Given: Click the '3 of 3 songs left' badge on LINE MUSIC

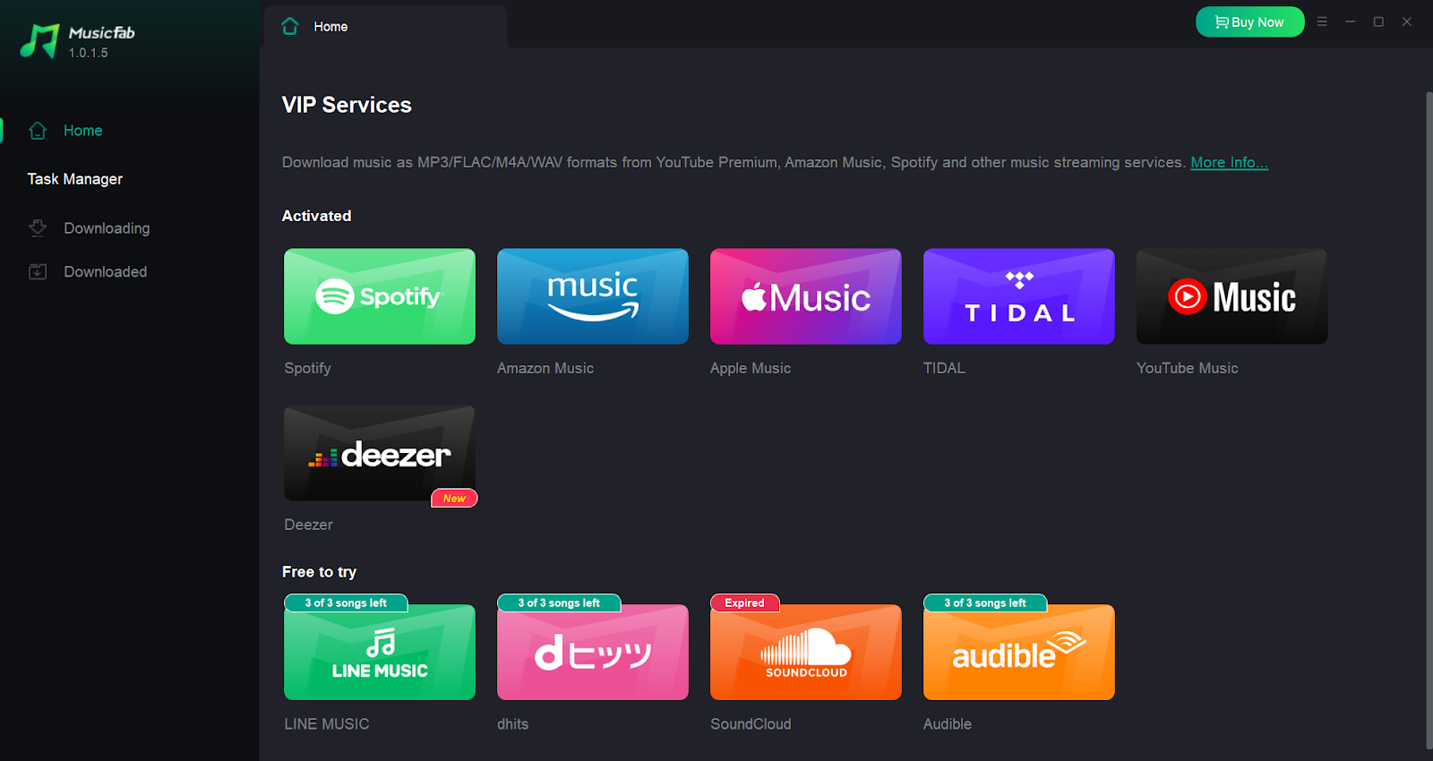Looking at the screenshot, I should 346,603.
